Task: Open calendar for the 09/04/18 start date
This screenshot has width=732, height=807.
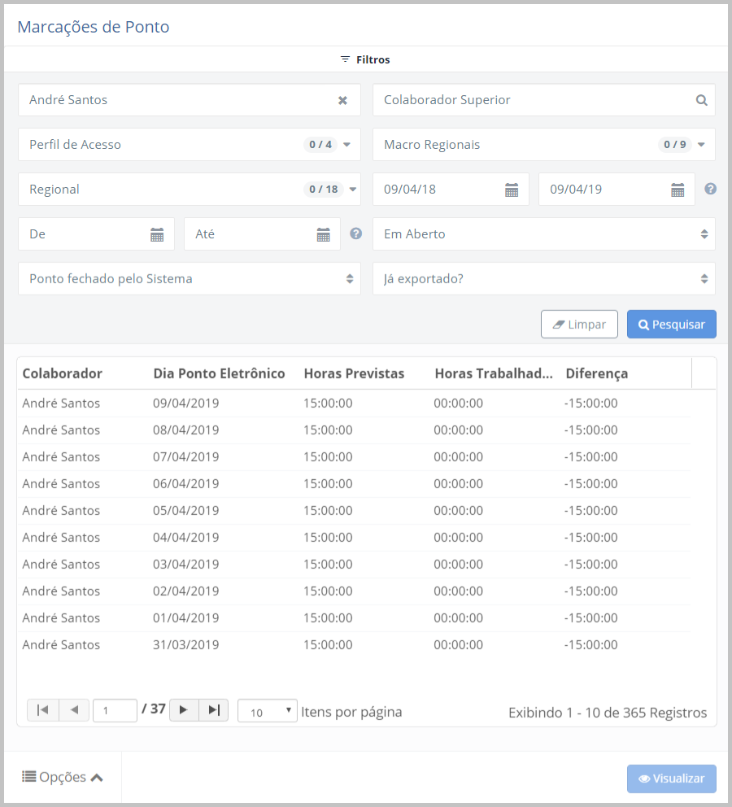Action: [512, 190]
